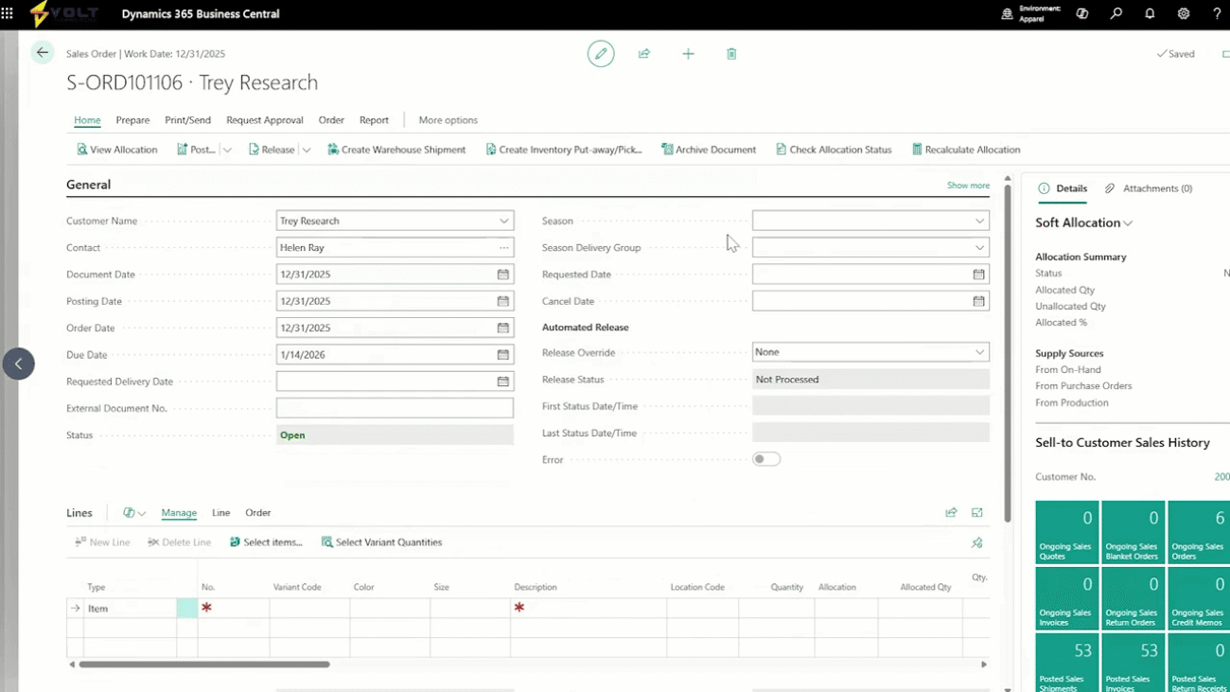
Task: Expand Soft Allocation chevron
Action: 1128,223
